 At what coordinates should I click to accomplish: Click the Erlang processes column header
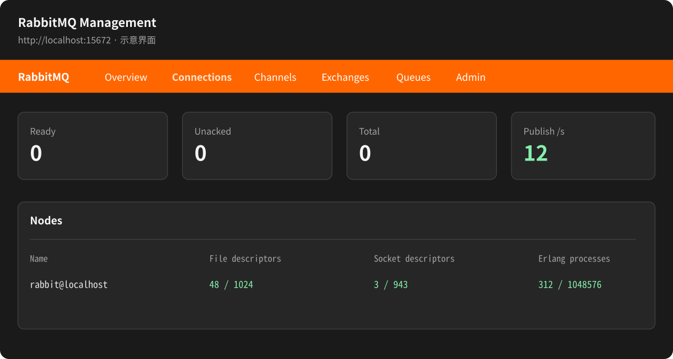[574, 259]
